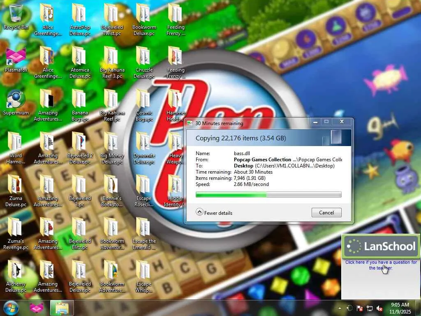Click the Copying 22,176 items header text

click(241, 138)
